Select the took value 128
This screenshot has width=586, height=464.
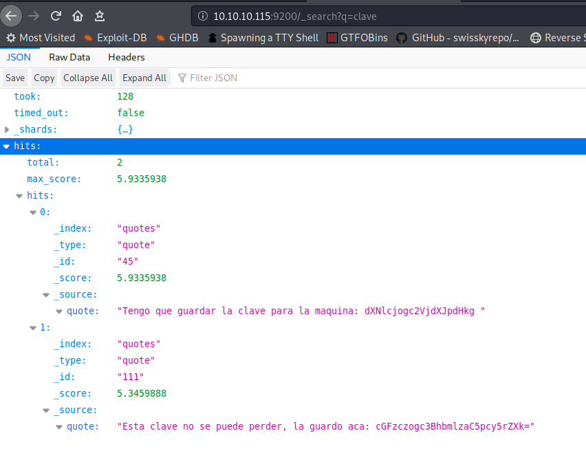click(125, 96)
